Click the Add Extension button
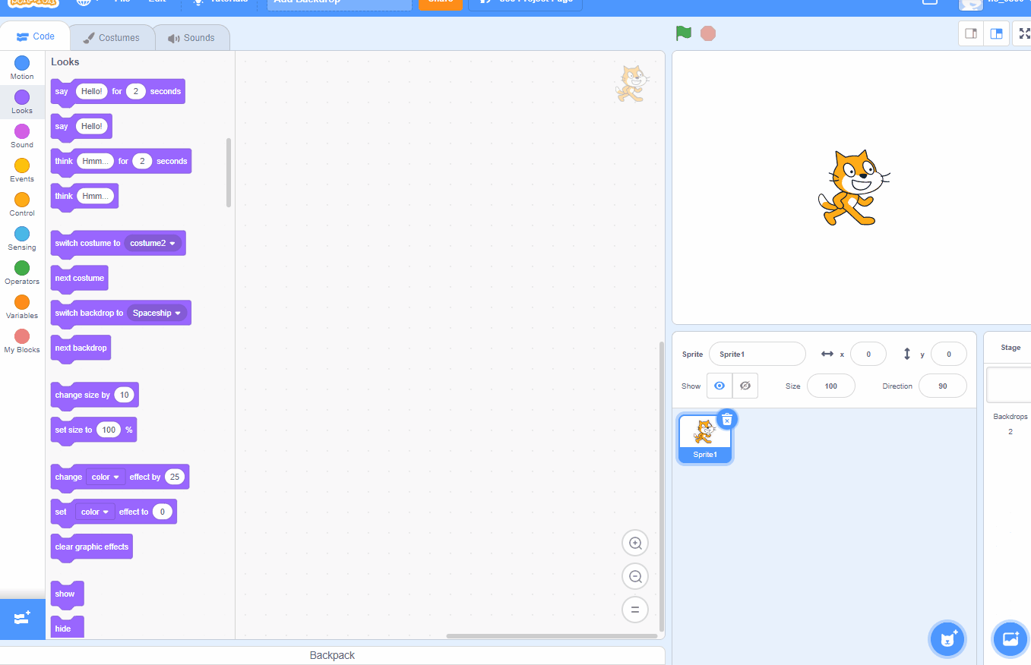This screenshot has height=665, width=1031. click(22, 618)
